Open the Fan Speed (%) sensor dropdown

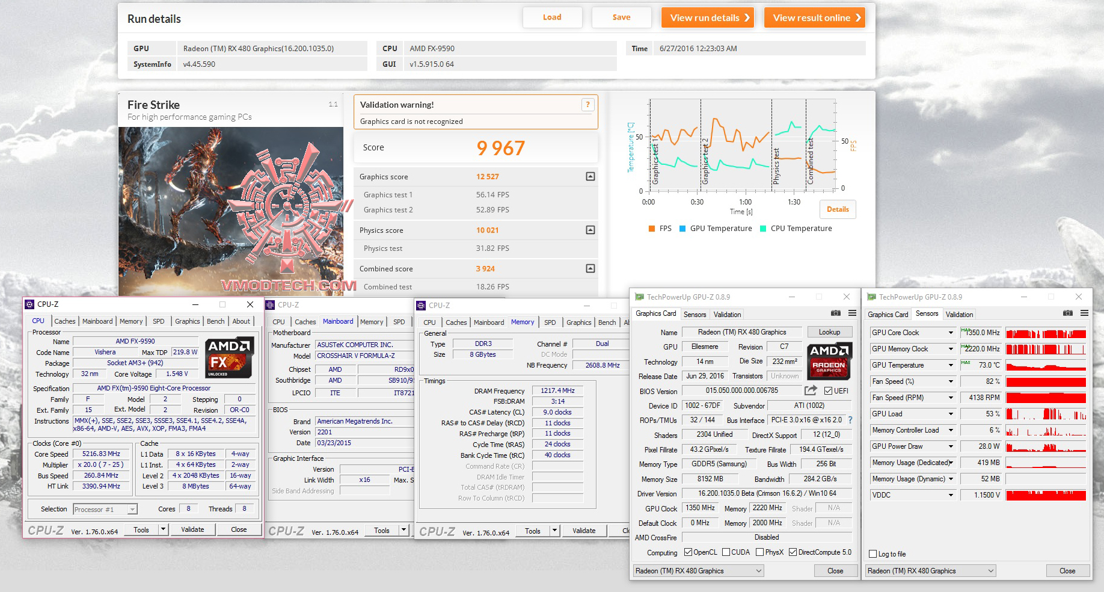(x=951, y=381)
